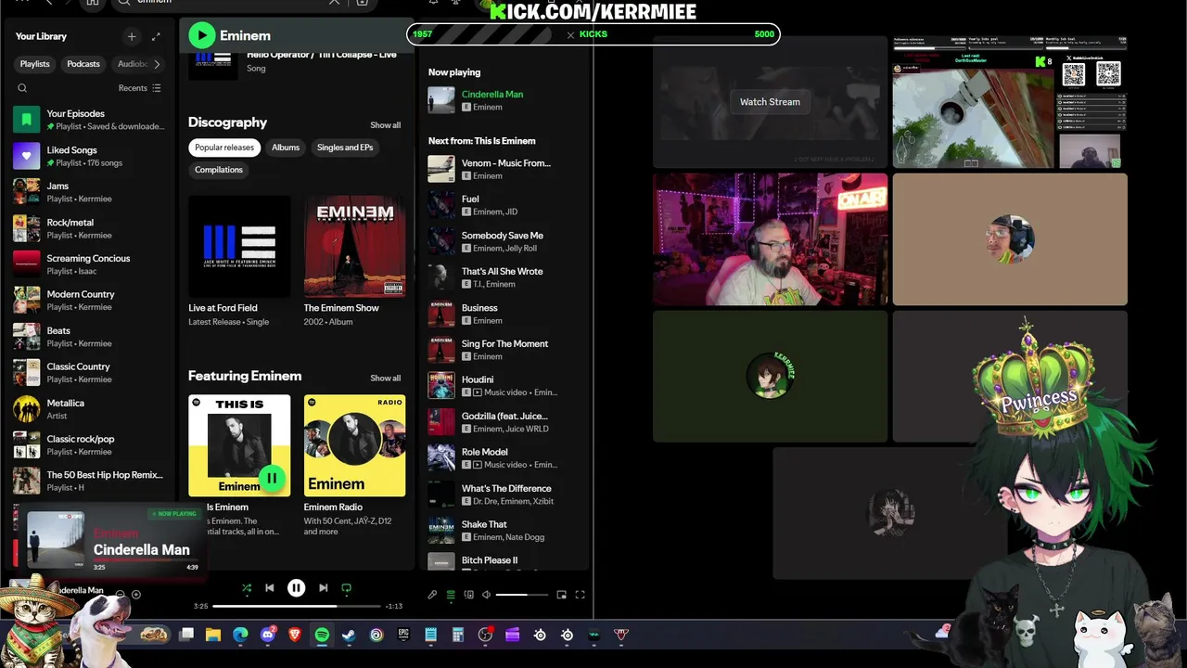1187x668 pixels.
Task: Open the Modern Country playlist
Action: [x=88, y=301]
